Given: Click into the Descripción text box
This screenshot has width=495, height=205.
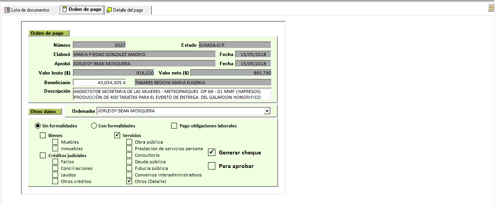Looking at the screenshot, I should [172, 94].
